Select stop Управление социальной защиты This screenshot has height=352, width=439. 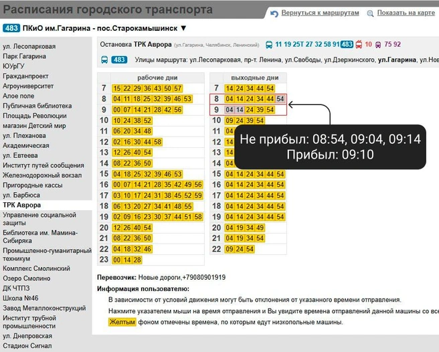[x=39, y=219]
